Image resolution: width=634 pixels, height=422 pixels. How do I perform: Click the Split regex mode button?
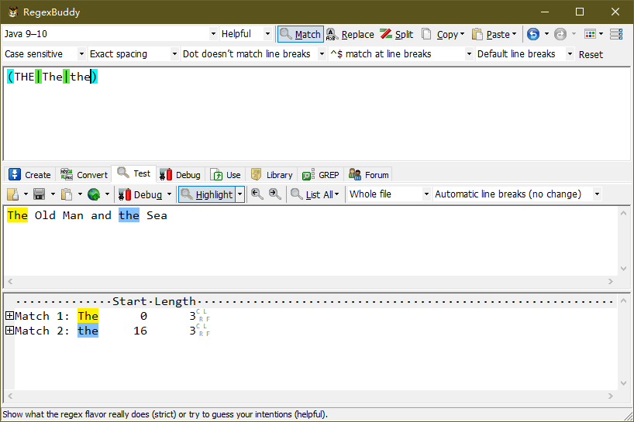coord(396,34)
